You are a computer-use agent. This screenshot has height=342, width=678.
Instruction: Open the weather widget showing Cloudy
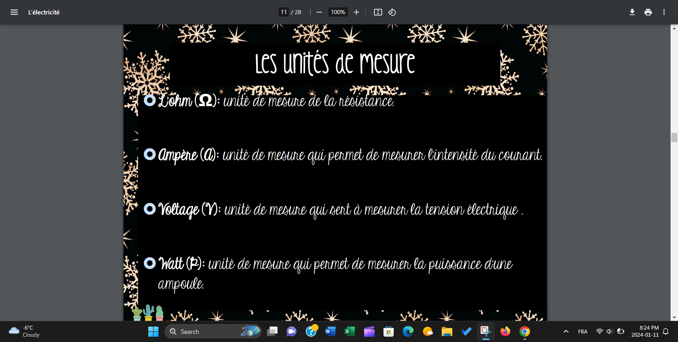(24, 331)
